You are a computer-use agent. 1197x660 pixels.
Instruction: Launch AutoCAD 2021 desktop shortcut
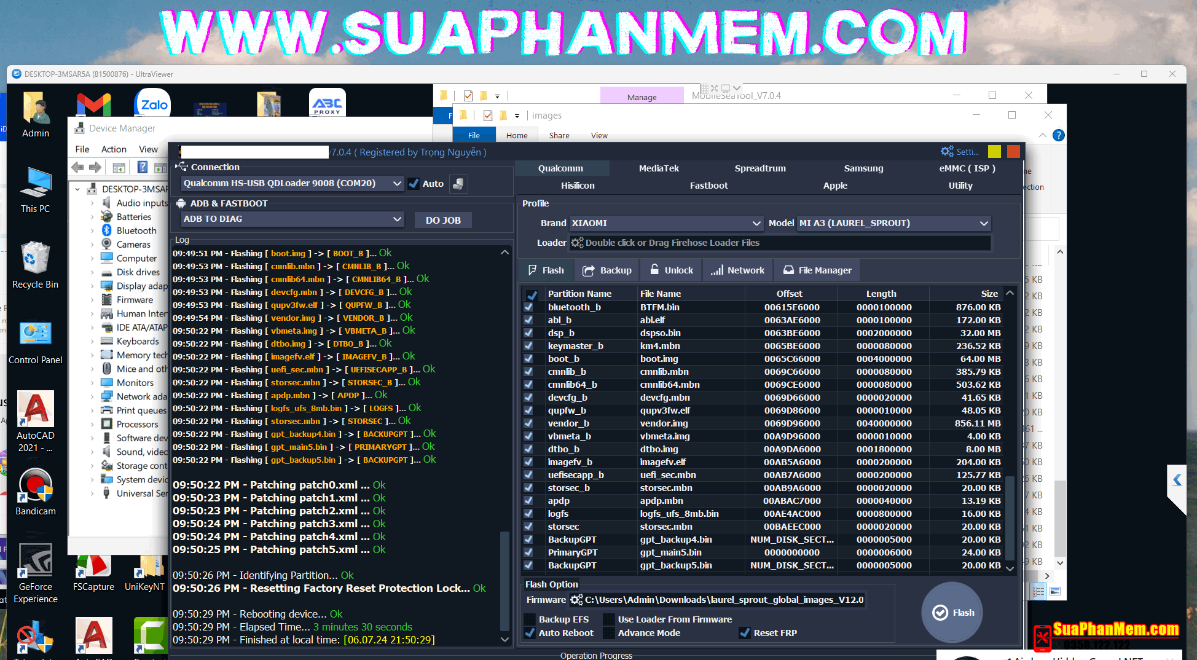(36, 422)
